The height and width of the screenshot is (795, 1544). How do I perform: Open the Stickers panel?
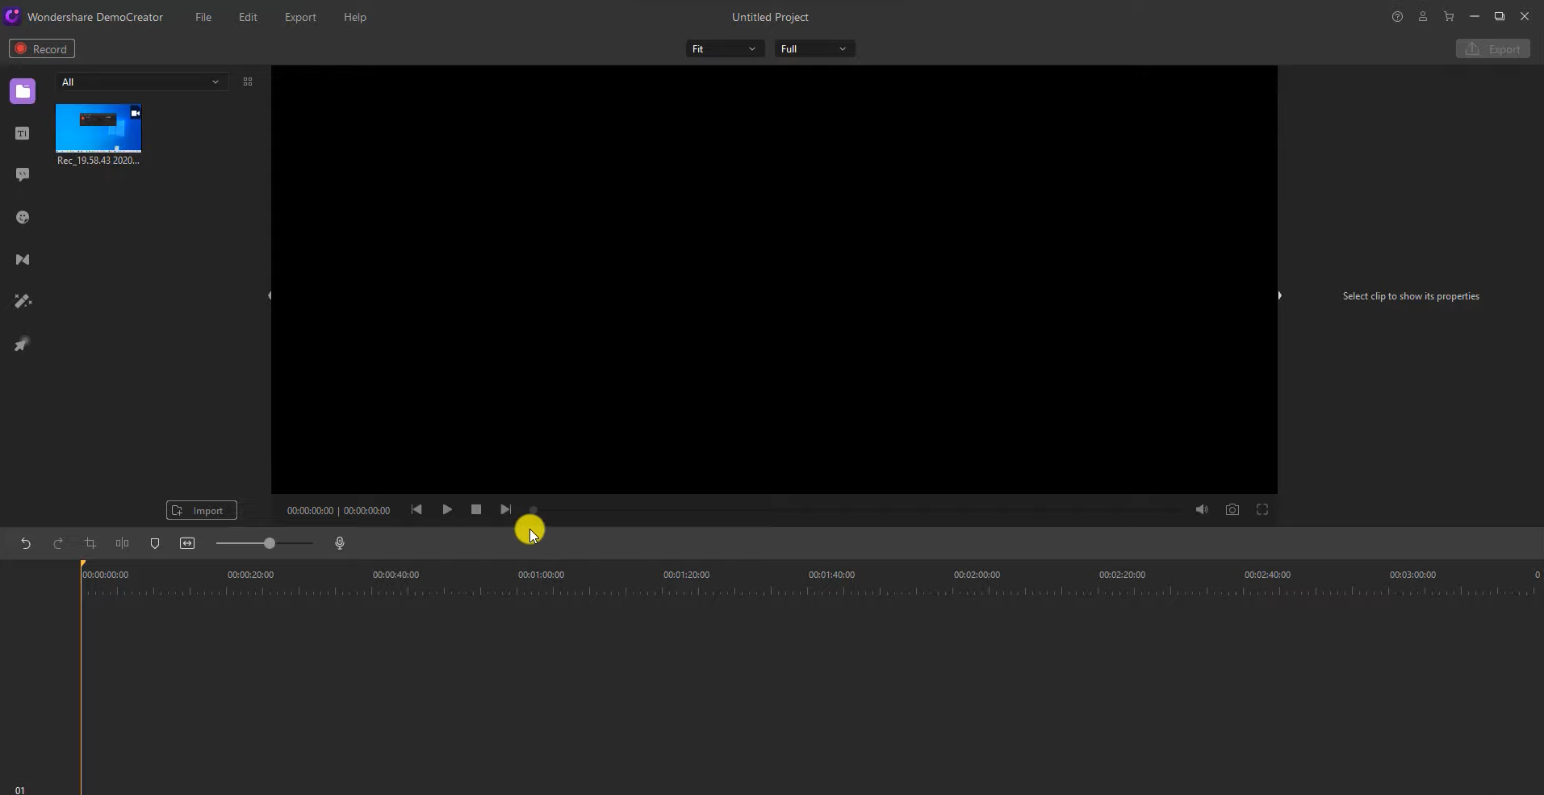pyautogui.click(x=22, y=217)
